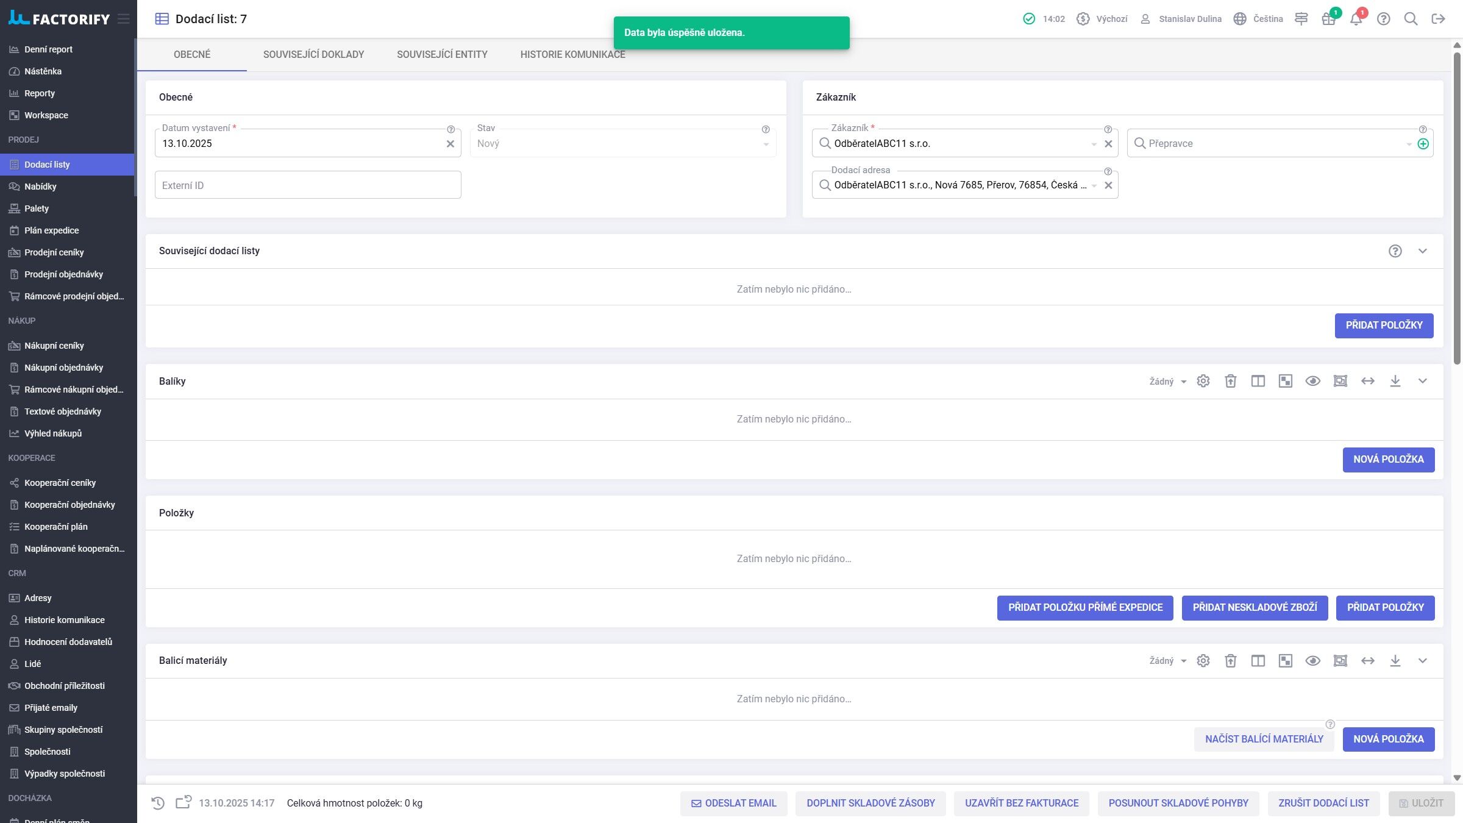Toggle sidebar hamburger menu icon
This screenshot has width=1463, height=823.
click(124, 19)
